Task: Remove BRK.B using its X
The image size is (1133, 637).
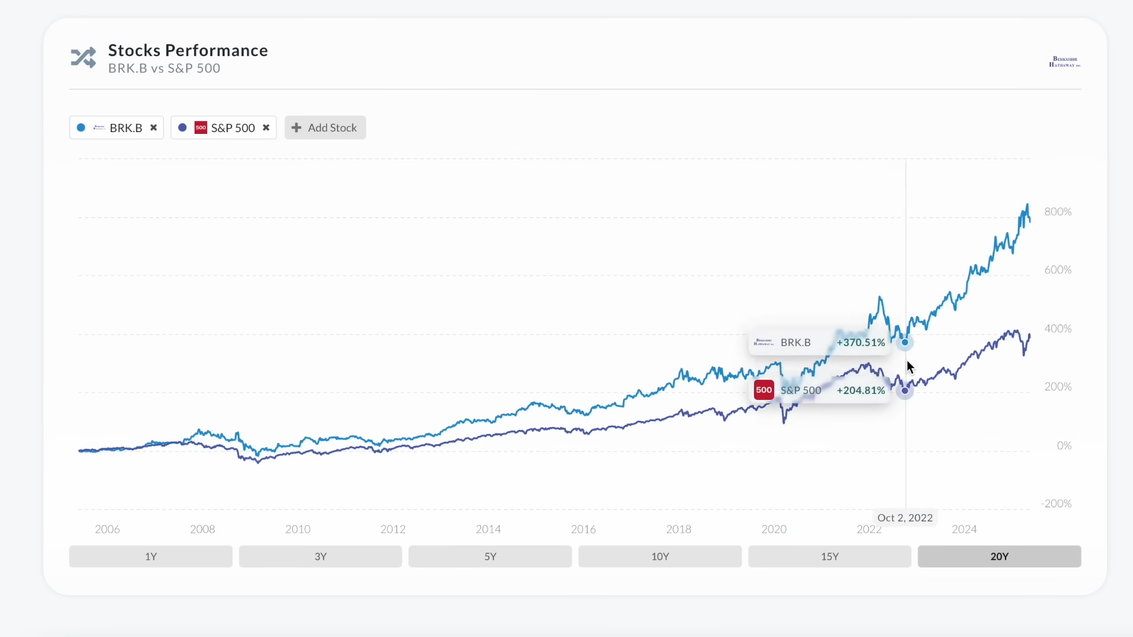Action: point(153,127)
